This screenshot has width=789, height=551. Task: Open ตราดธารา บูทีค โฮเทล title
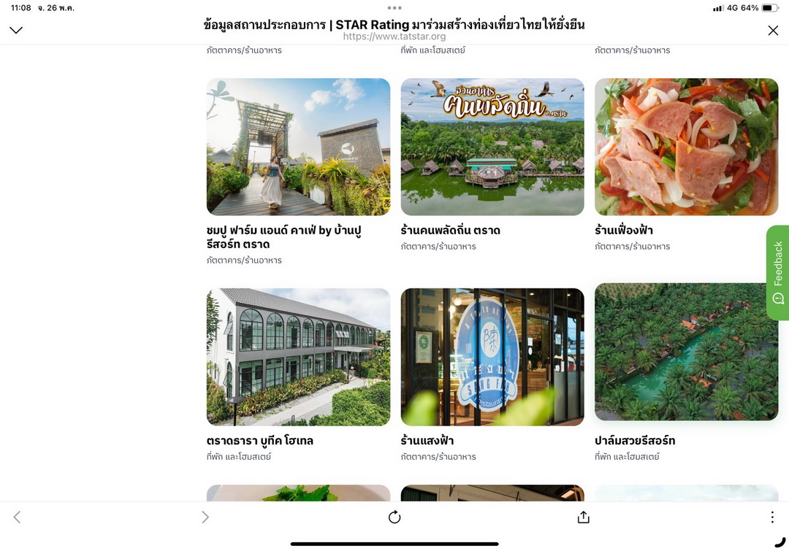259,440
